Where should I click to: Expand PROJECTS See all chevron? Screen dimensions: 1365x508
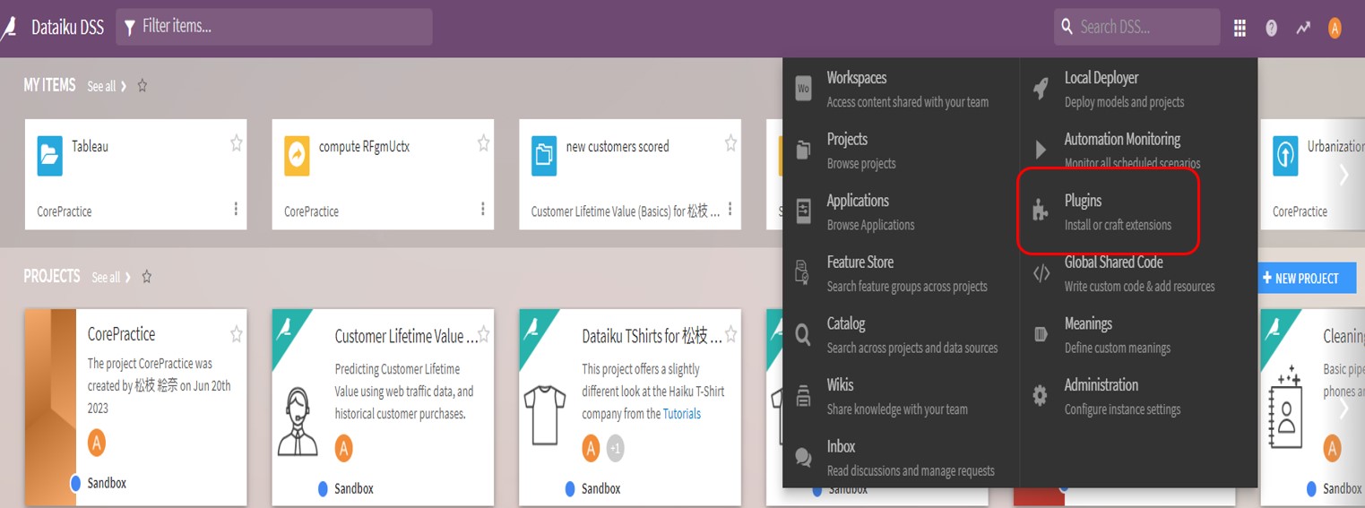point(127,277)
